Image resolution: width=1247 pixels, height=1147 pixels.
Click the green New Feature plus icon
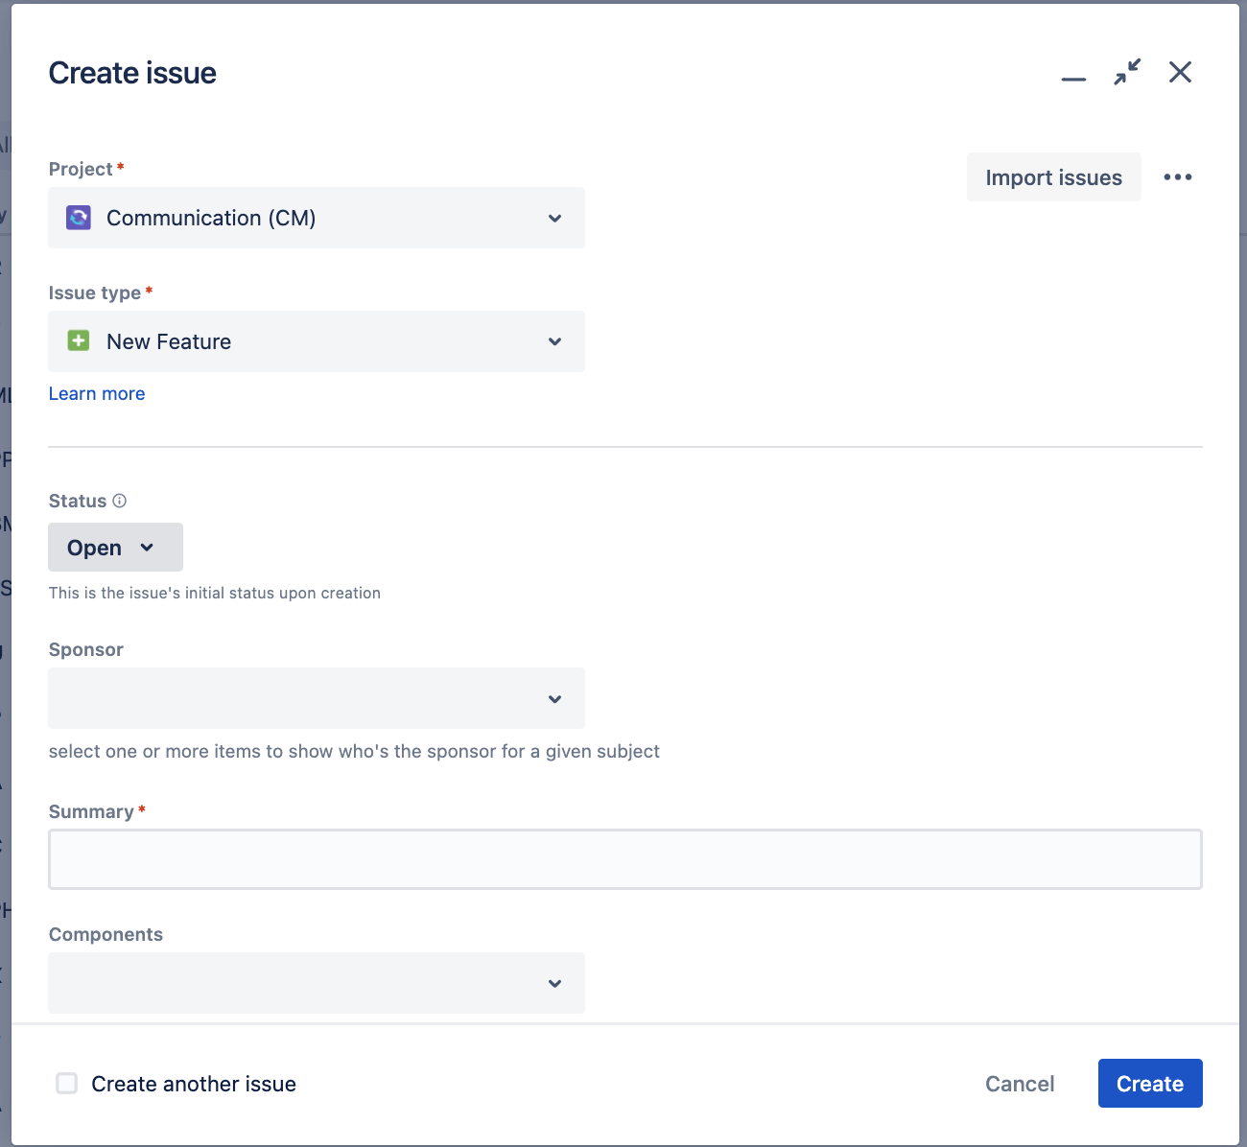pos(79,341)
